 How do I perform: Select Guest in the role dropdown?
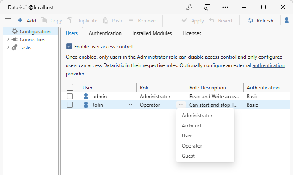tap(188, 156)
